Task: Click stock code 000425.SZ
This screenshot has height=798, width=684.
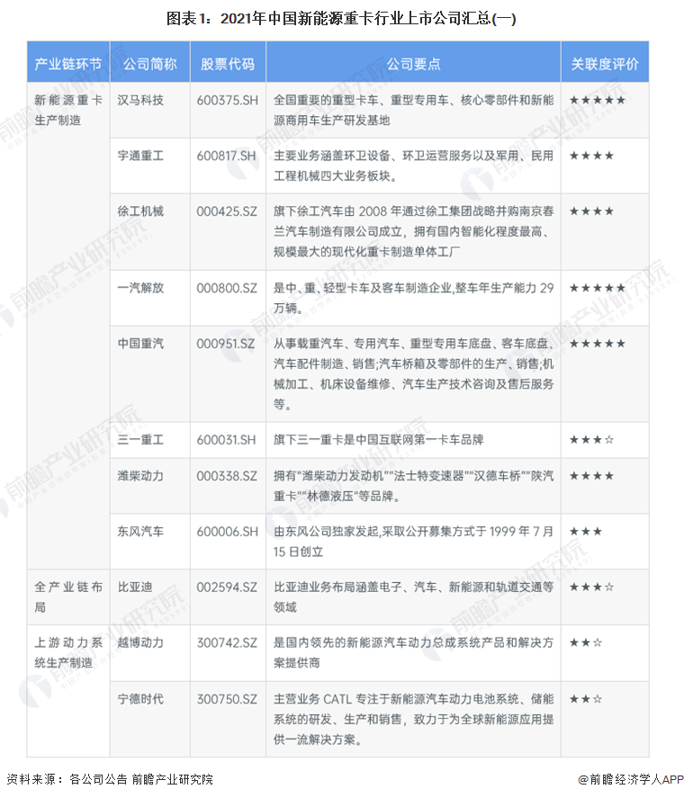Action: click(x=227, y=211)
